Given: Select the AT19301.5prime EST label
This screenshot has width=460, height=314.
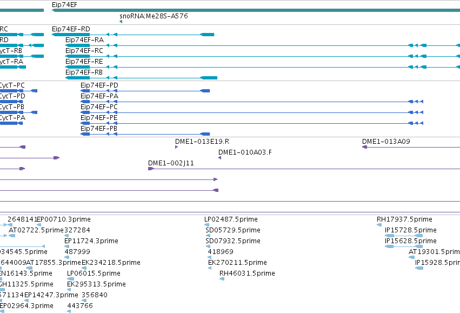Looking at the screenshot, I should [x=434, y=251].
